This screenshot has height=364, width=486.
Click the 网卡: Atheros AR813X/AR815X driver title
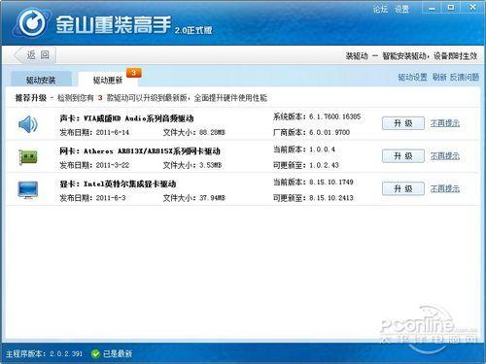[x=140, y=151]
